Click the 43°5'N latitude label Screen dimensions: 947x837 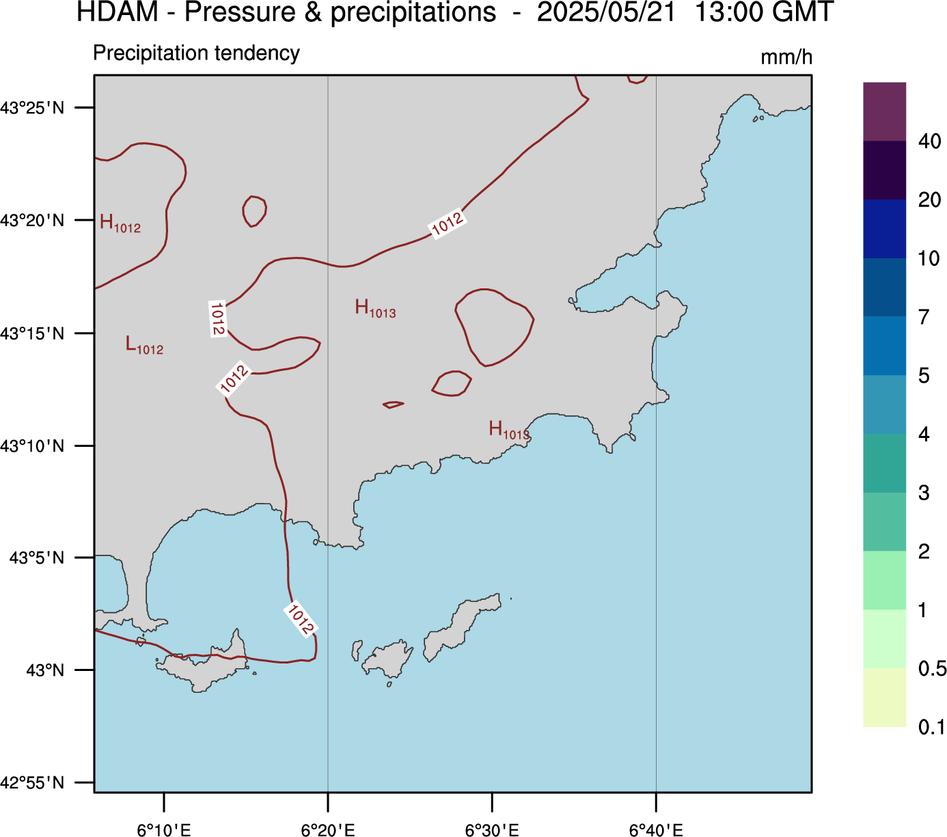pos(37,558)
